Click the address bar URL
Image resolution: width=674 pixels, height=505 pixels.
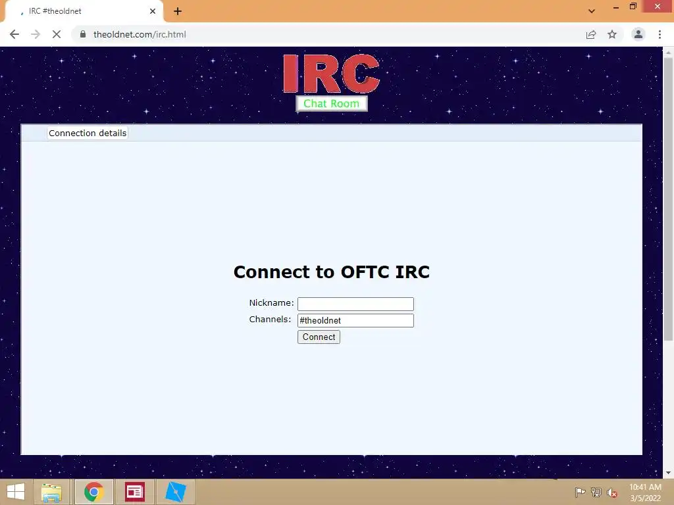pyautogui.click(x=140, y=34)
